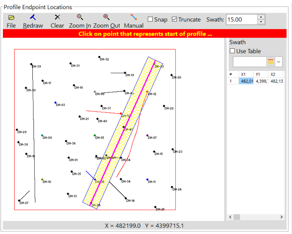Screen dimensions: 292x234
Task: Click the X1 column header
Action: (243, 74)
